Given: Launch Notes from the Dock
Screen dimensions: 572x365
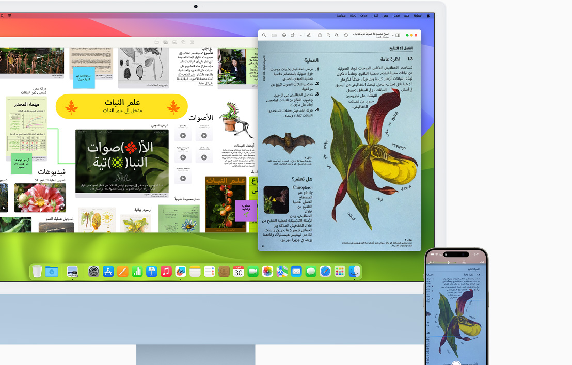Looking at the screenshot, I should point(195,272).
